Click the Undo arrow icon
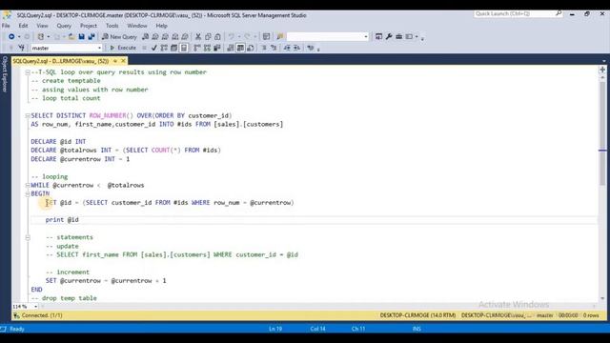 point(232,36)
